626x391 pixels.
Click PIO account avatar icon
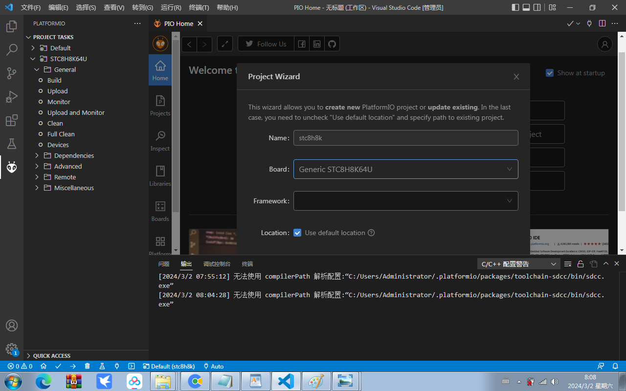click(605, 44)
